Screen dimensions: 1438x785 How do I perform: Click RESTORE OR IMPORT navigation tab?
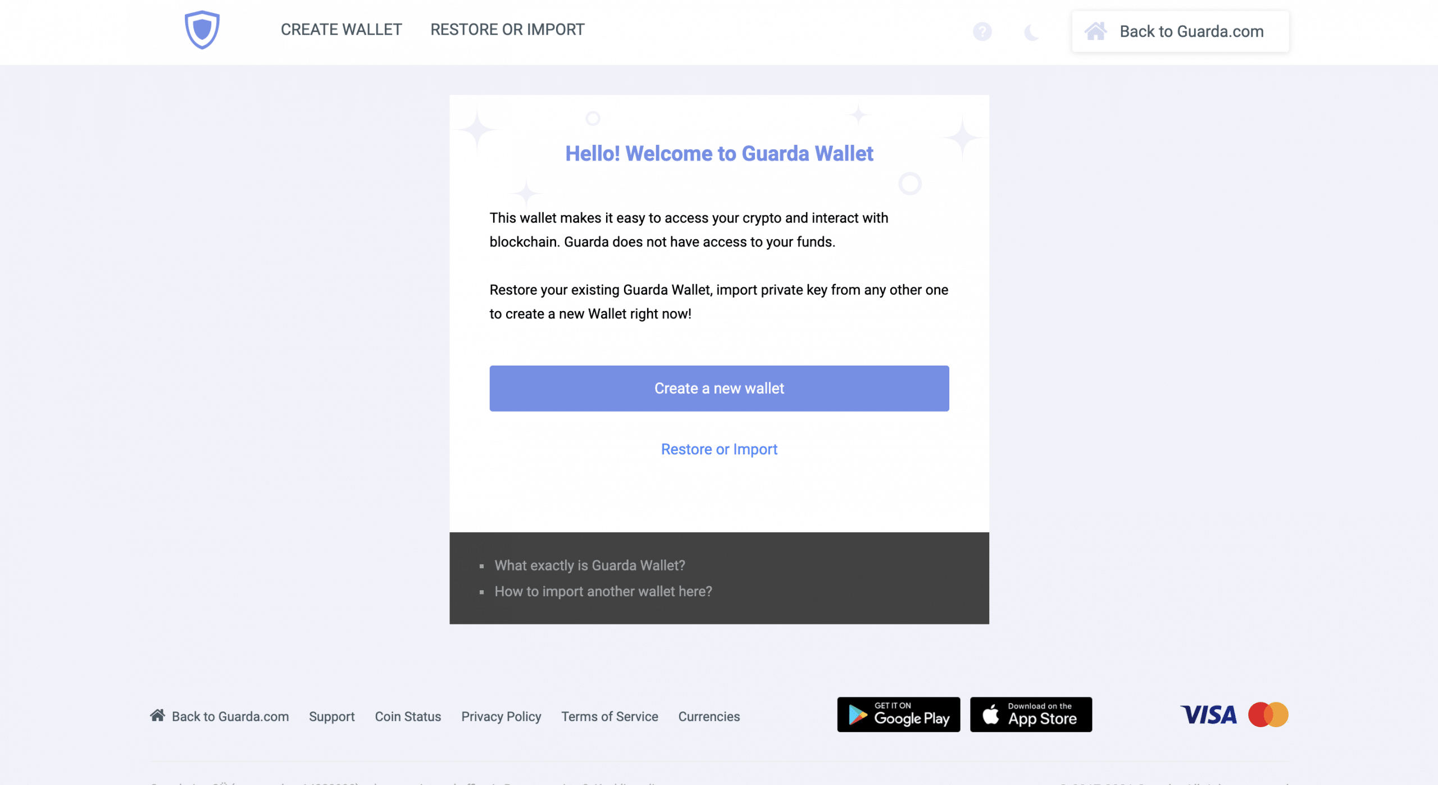pos(507,29)
